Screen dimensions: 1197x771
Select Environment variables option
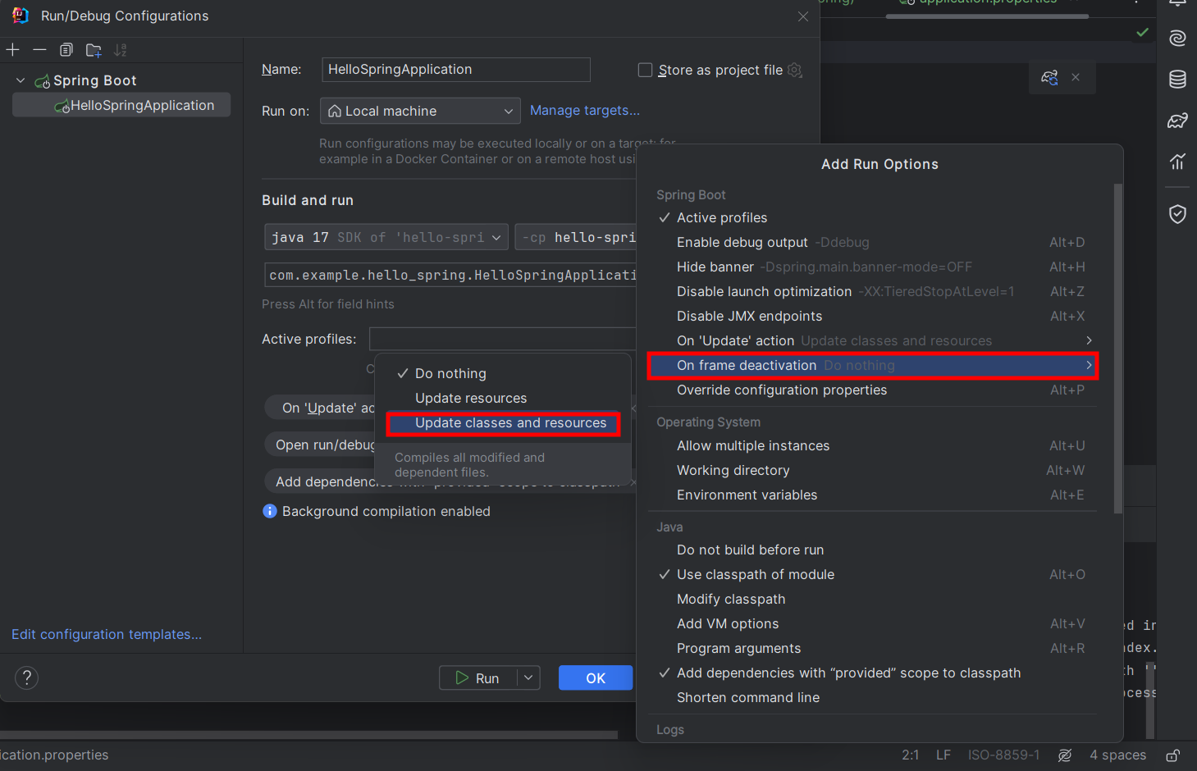point(873,495)
